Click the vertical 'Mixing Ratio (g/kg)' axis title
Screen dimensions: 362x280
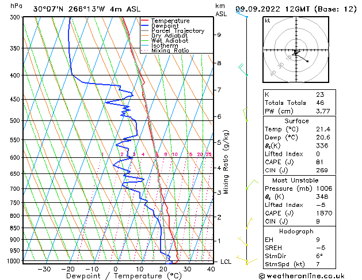point(226,162)
